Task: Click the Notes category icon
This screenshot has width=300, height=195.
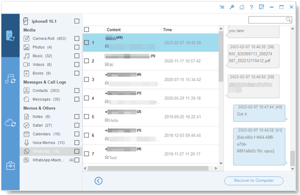Action: click(x=26, y=116)
